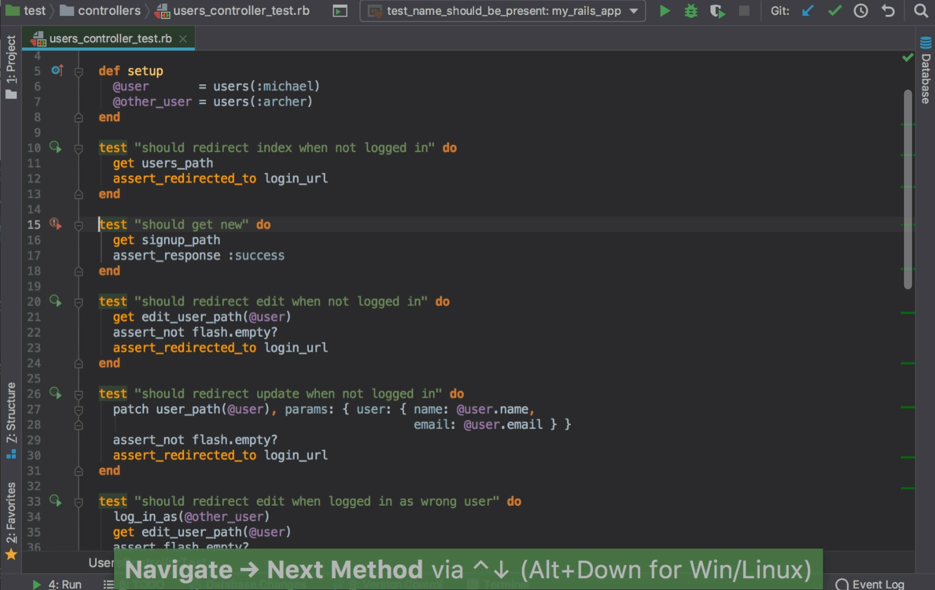Collapse the test block fold on line 26
The width and height of the screenshot is (935, 590).
tap(78, 394)
